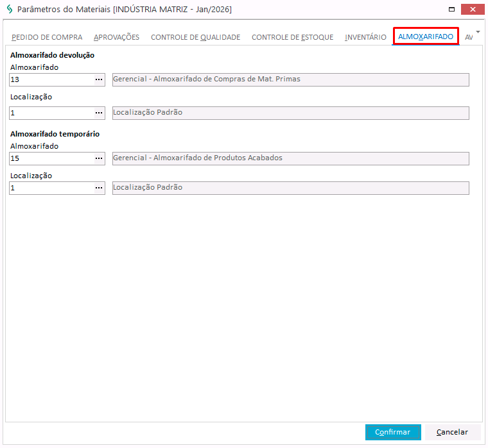Maximize the Parâmetros do Materiais window
The height and width of the screenshot is (448, 488).
pos(451,10)
